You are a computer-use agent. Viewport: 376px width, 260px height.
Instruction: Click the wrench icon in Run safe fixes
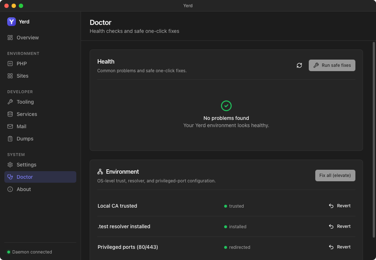tap(316, 65)
